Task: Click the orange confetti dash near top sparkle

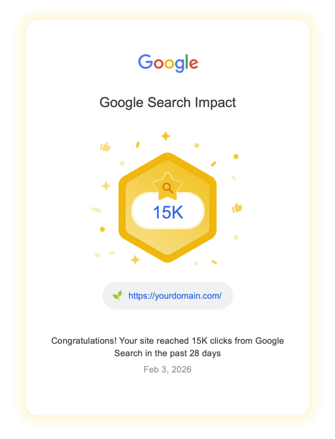Action: [x=138, y=145]
